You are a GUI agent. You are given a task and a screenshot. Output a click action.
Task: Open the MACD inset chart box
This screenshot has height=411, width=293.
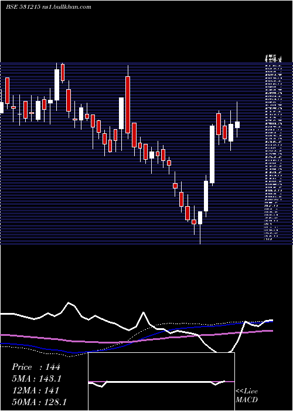[x=161, y=382]
